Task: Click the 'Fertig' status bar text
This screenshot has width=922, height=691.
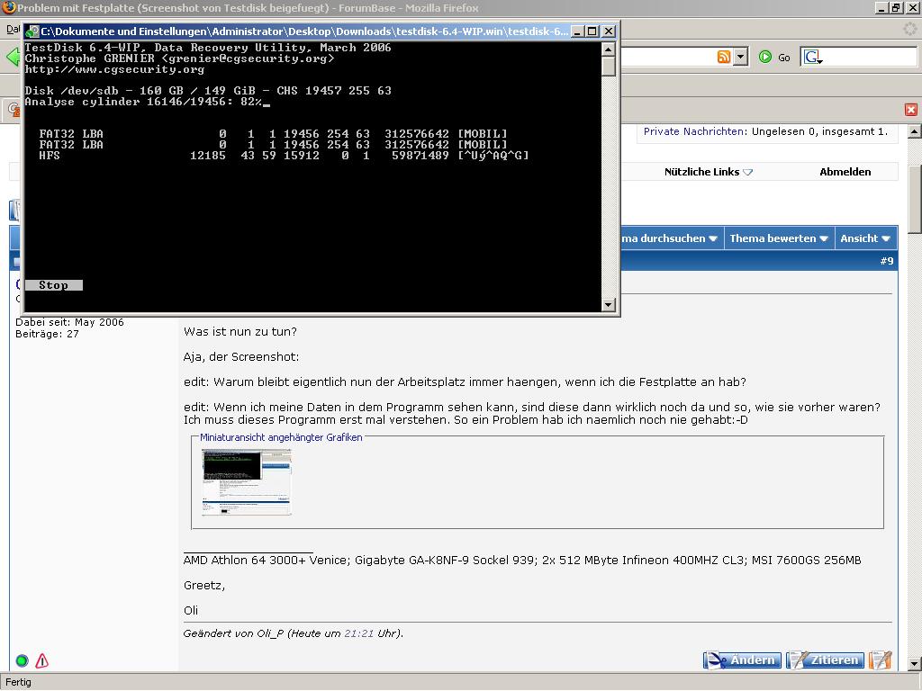Action: (x=18, y=682)
